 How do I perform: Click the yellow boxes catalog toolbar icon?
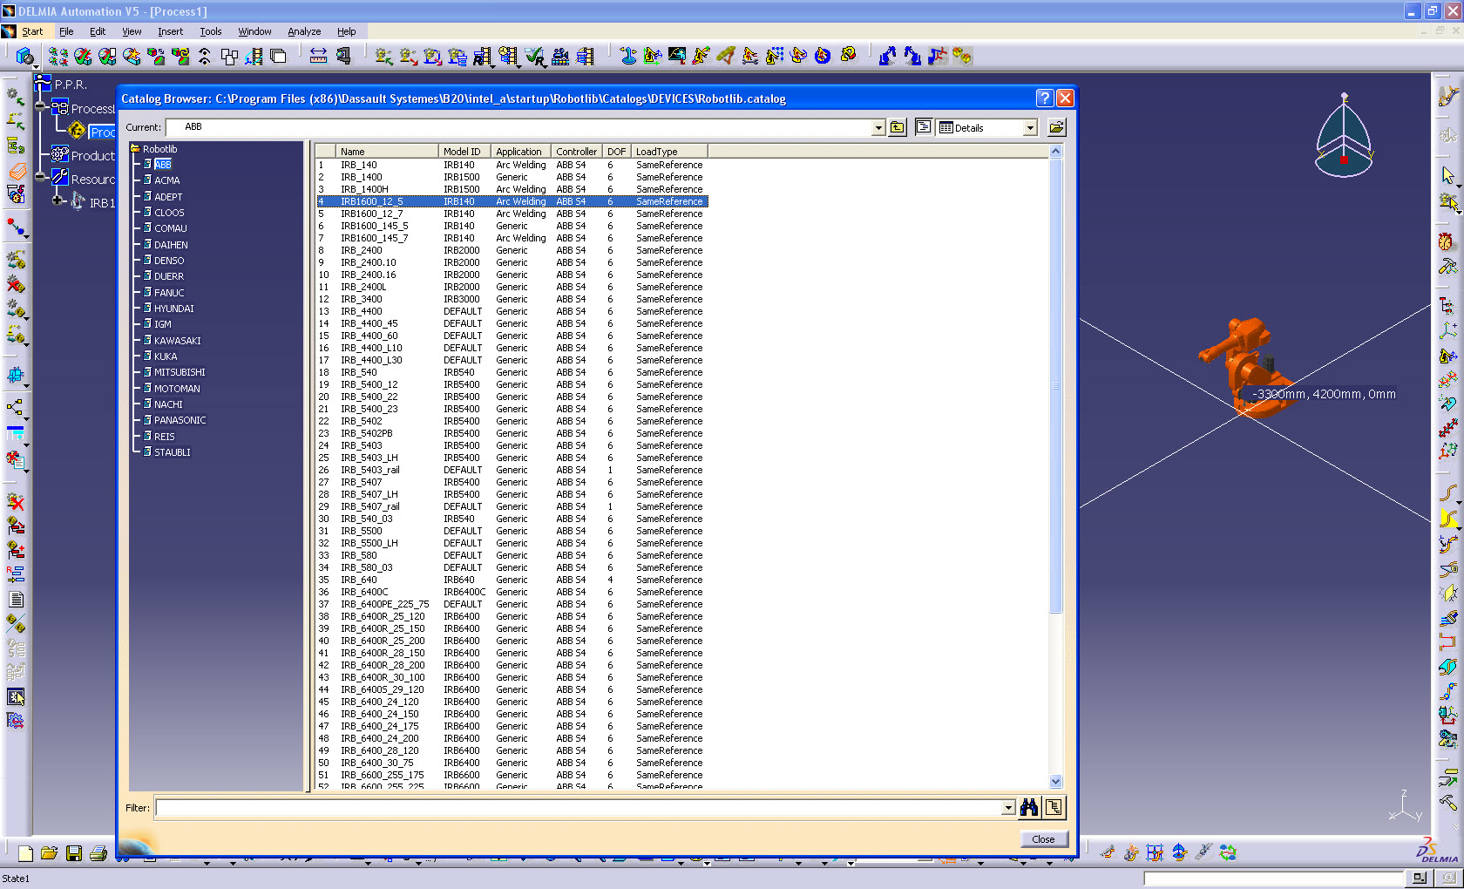(962, 56)
